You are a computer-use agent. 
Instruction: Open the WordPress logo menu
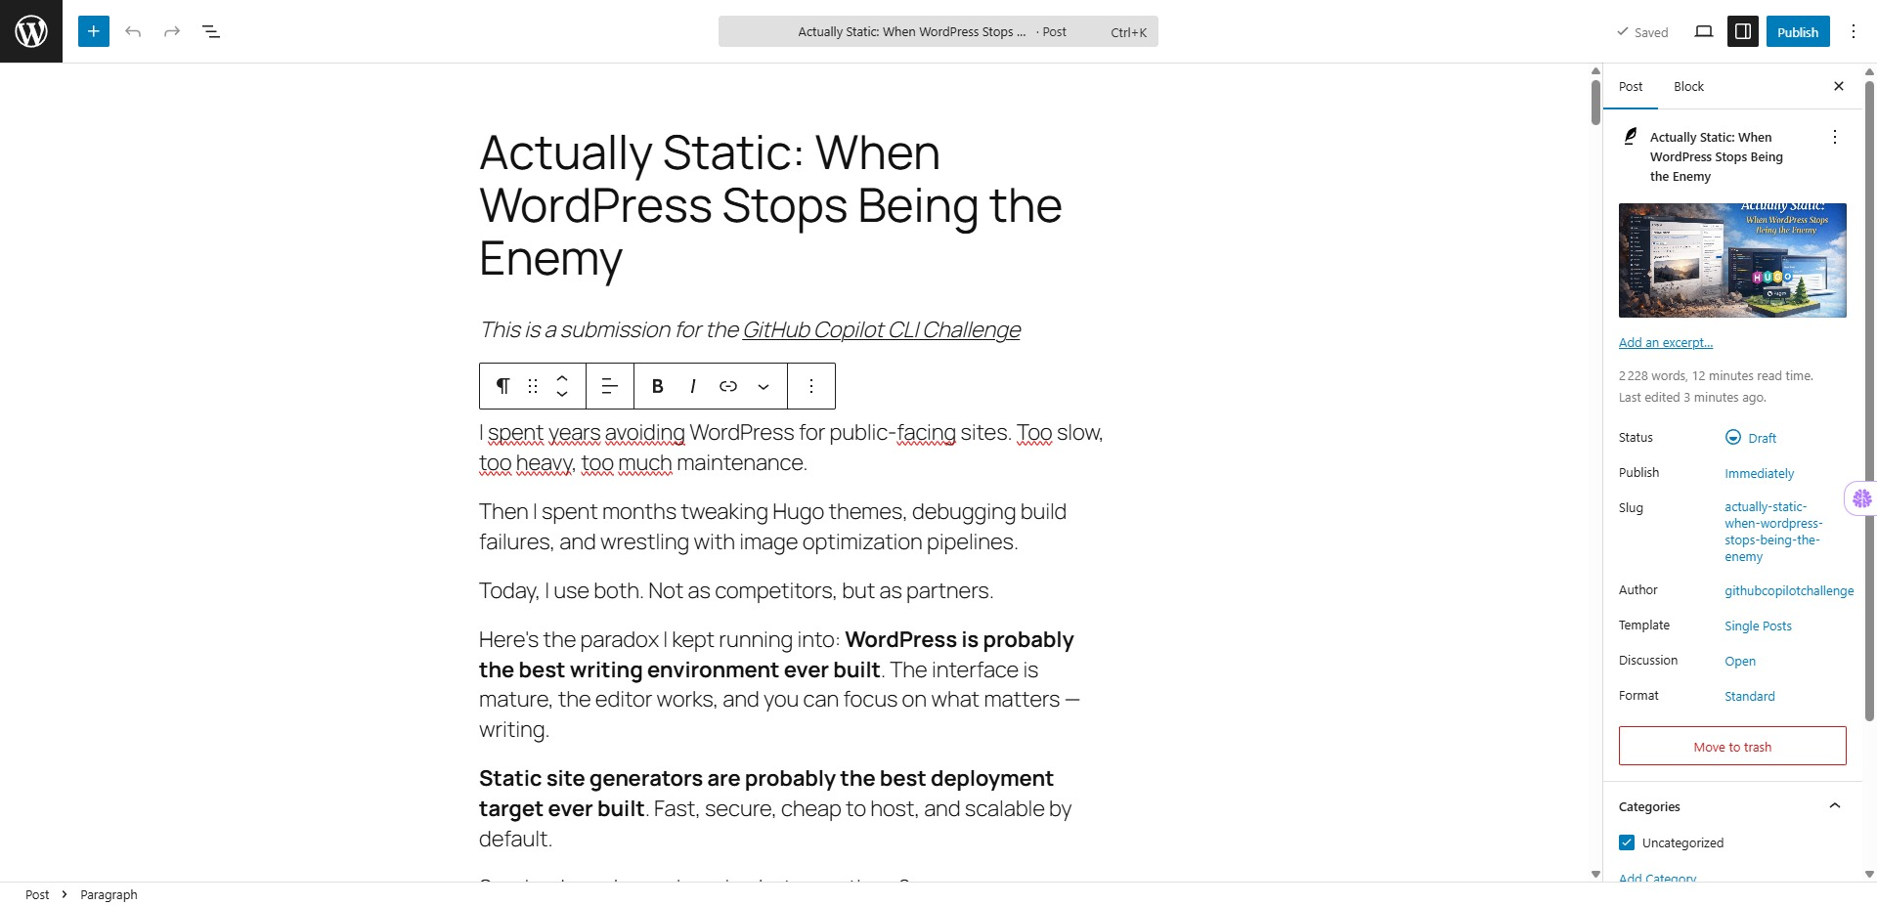coord(30,30)
